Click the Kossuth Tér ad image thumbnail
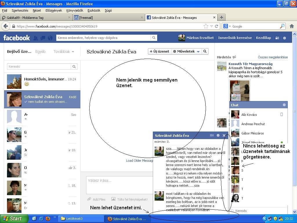Image resolution: width=297 pixels, height=223 pixels. click(240, 91)
